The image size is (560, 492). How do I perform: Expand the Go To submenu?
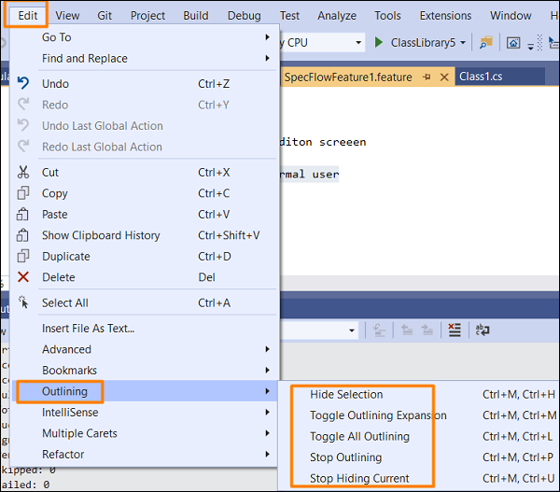tap(267, 37)
